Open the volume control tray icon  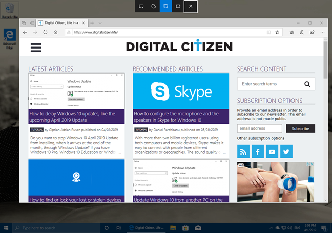(x=289, y=228)
